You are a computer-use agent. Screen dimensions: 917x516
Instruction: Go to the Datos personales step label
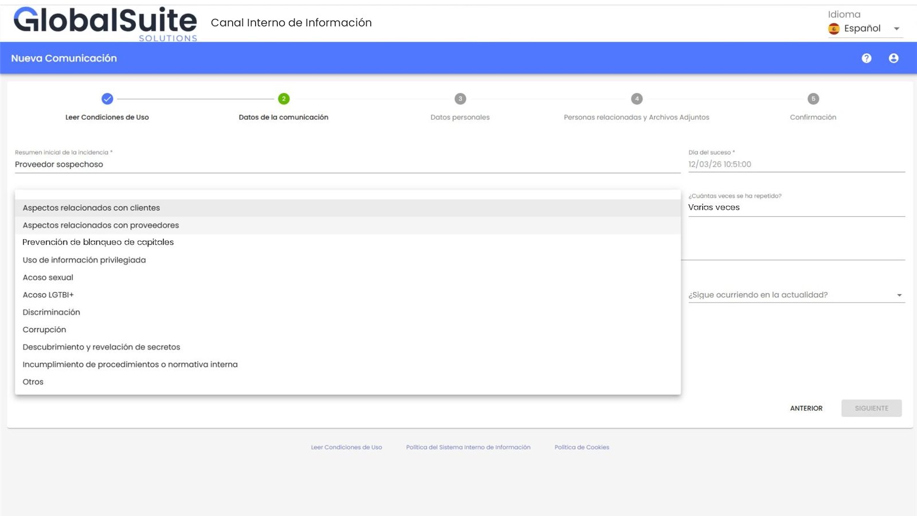coord(460,117)
